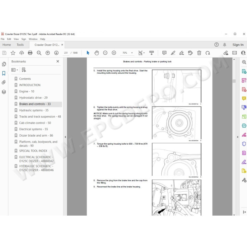Close the Crawler Dozer document tab
The image size is (247, 247).
(x=62, y=45)
